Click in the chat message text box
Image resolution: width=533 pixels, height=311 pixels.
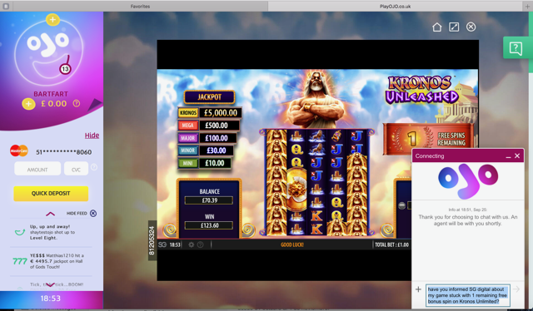tap(468, 295)
